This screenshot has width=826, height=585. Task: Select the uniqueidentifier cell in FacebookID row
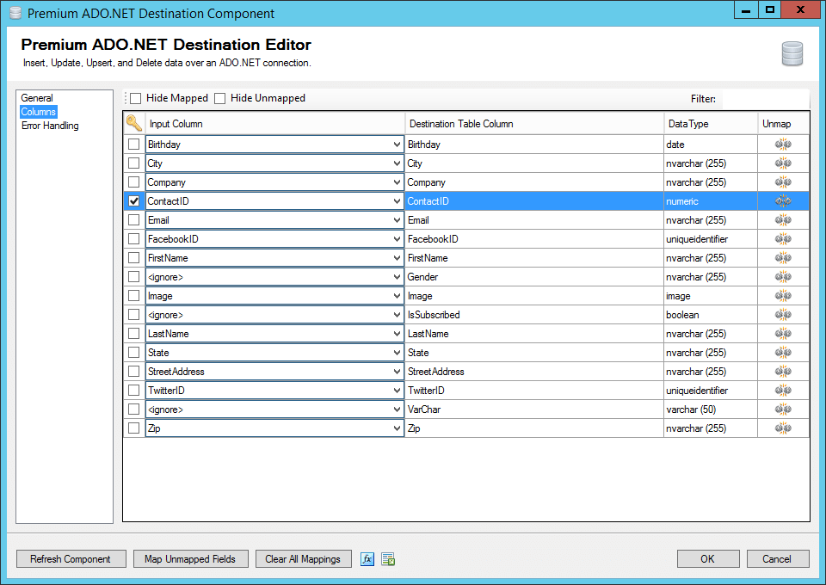coord(711,239)
